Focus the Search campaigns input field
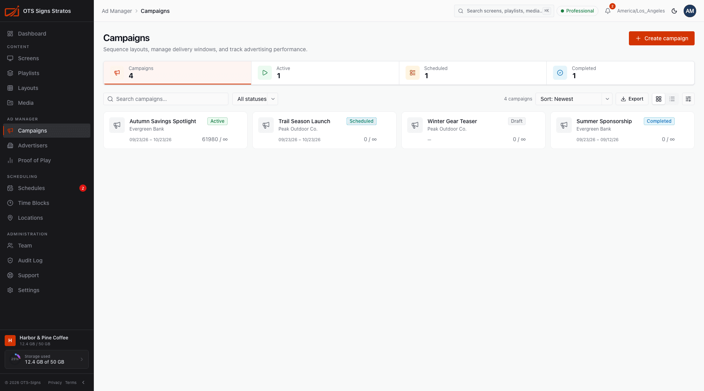The image size is (704, 391). (166, 99)
